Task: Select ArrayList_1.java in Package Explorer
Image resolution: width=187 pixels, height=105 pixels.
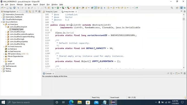Action: tap(18, 29)
